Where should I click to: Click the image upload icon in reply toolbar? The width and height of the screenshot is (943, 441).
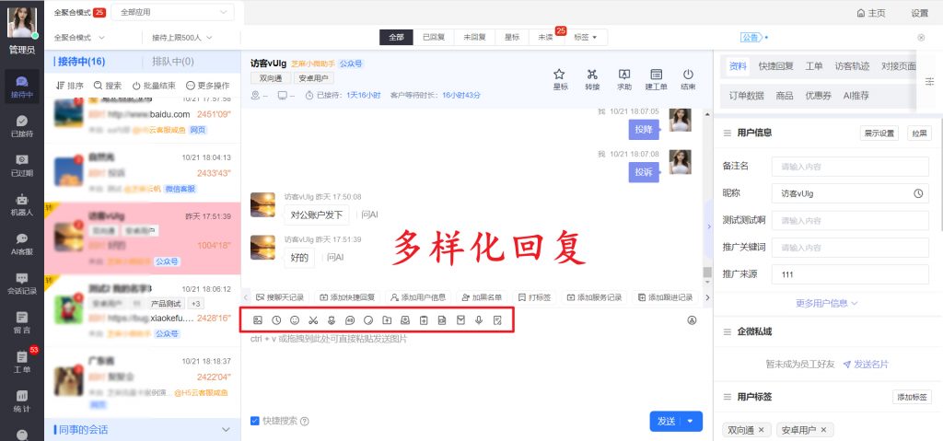[258, 320]
